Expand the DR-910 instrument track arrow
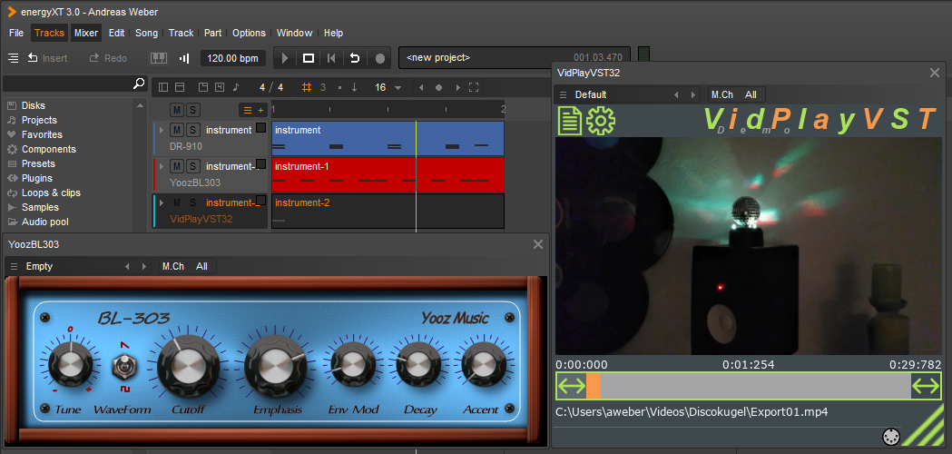Viewport: 952px width, 454px height. 162,130
